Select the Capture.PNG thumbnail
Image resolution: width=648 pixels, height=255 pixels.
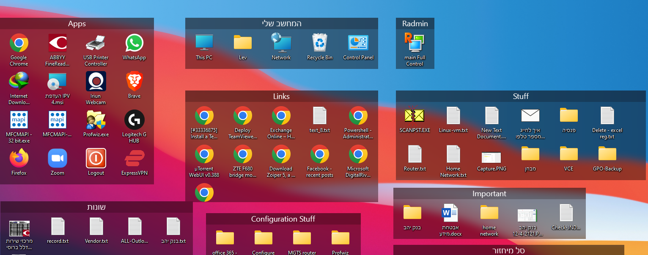491,157
